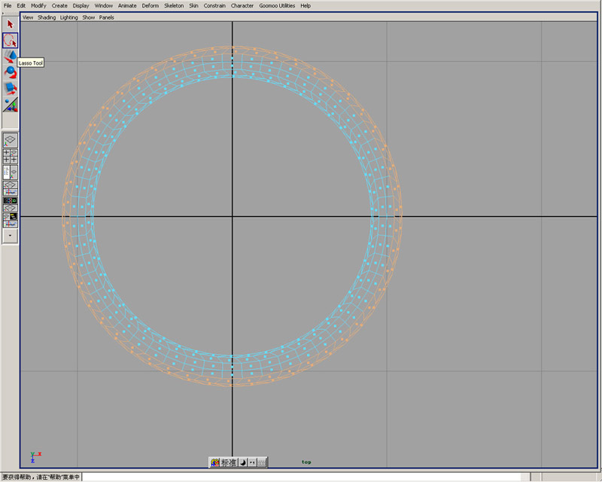Open the Panels menu
Screen dimensions: 602x482
click(106, 17)
